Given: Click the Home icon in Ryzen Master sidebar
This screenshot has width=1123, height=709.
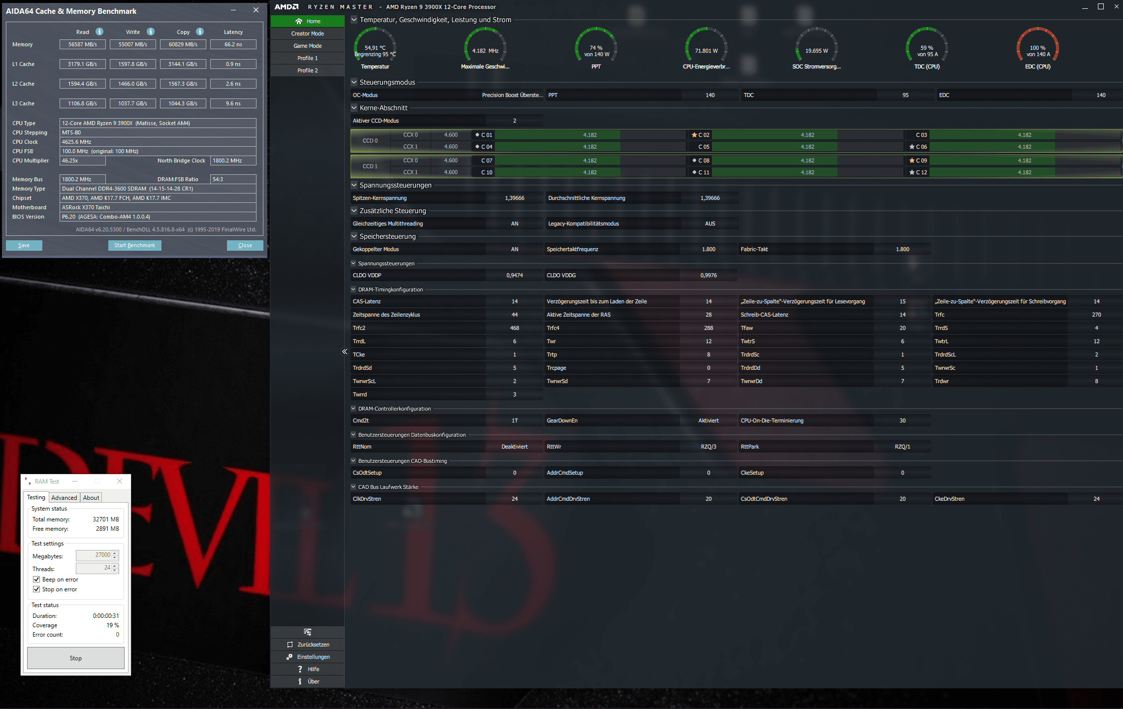Looking at the screenshot, I should coord(298,21).
